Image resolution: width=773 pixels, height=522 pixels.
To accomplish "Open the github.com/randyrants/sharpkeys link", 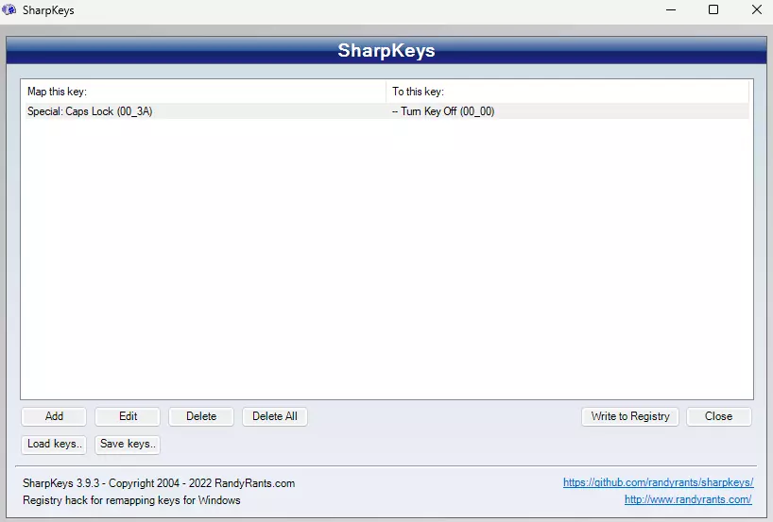I will [x=658, y=482].
